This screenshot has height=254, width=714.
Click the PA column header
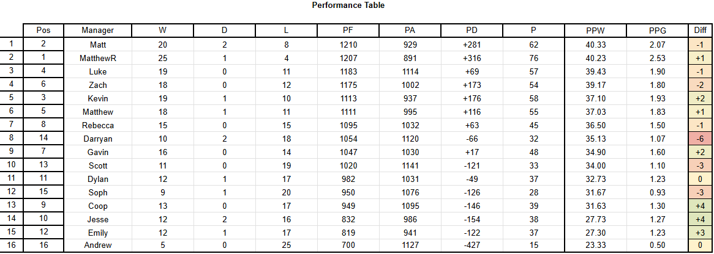pos(410,31)
